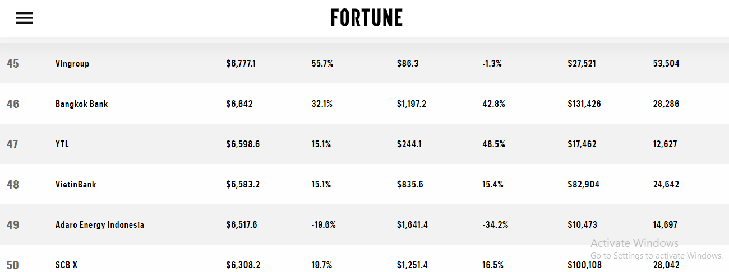Click Adaro Energy employees 14,697

click(x=665, y=225)
